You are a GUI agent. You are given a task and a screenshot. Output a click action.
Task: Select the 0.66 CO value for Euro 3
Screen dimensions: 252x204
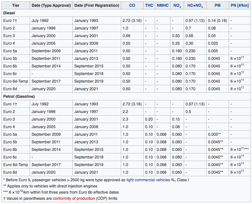click(126, 36)
